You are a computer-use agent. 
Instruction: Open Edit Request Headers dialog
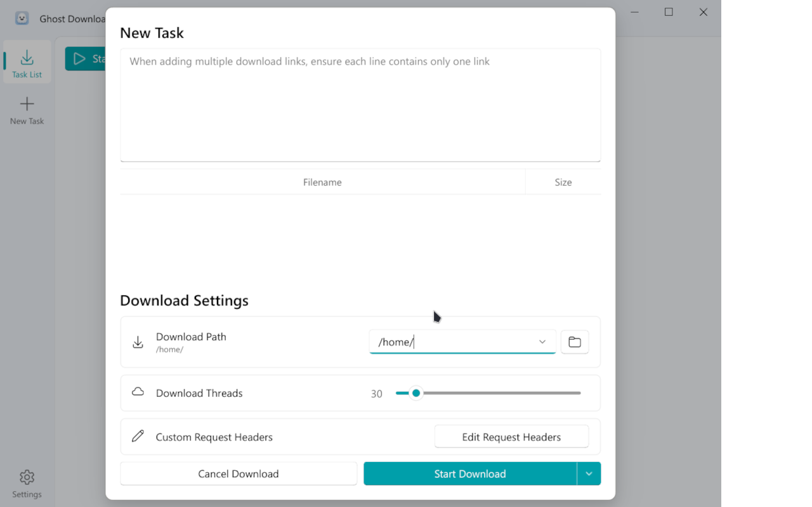pyautogui.click(x=511, y=437)
